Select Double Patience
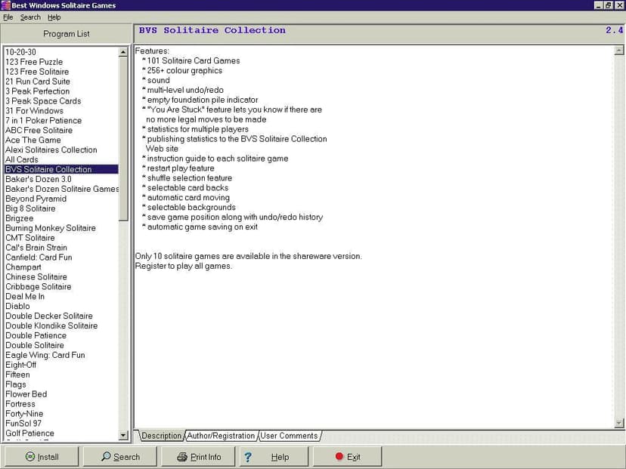626x469 pixels. coord(61,335)
